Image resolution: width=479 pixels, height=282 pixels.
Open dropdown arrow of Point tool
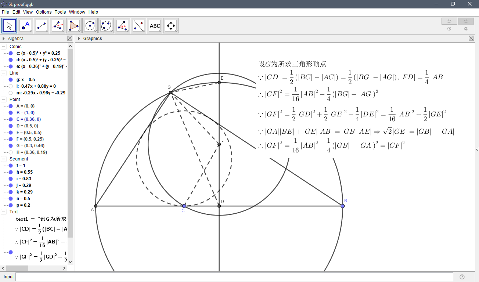(31, 31)
